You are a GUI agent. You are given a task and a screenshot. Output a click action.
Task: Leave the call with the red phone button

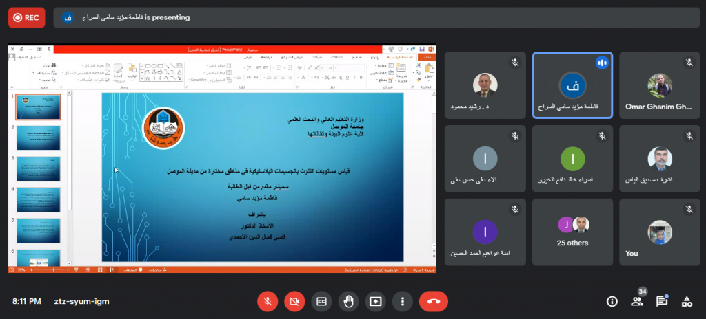[x=433, y=301]
